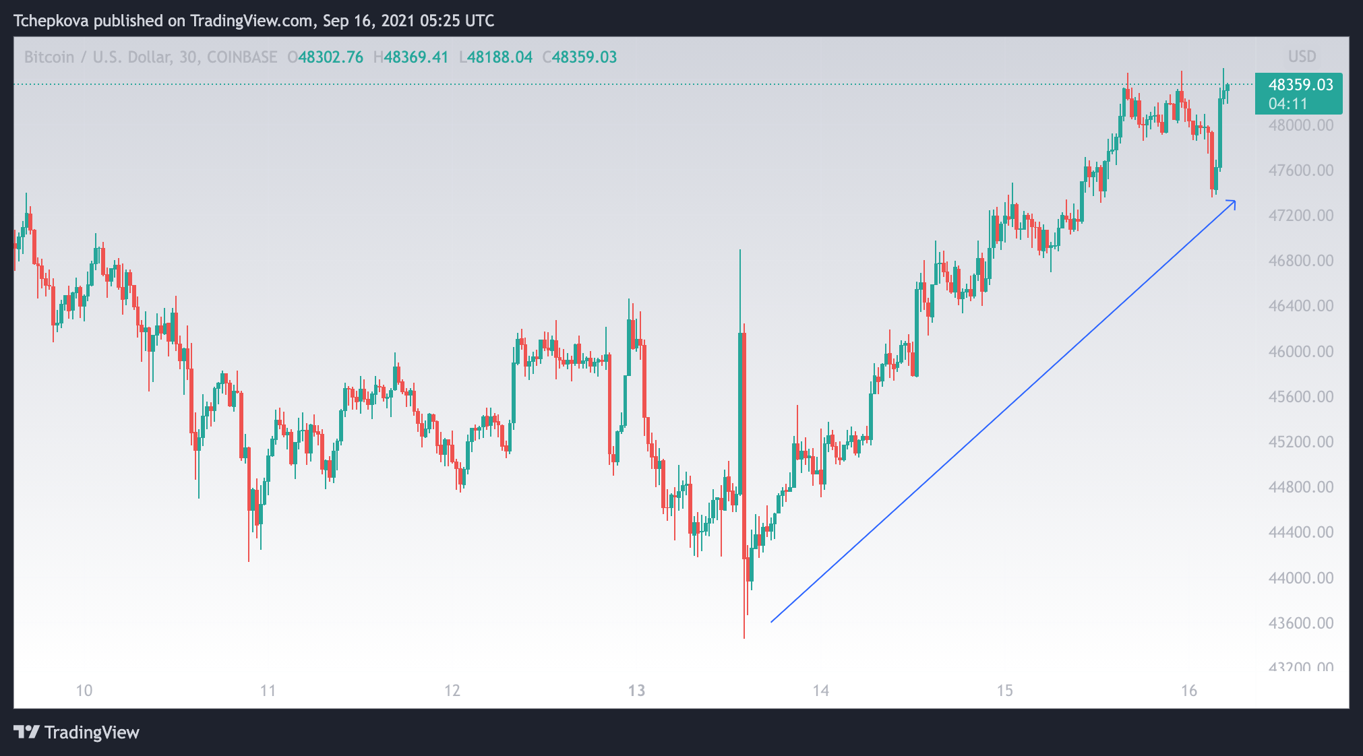1363x756 pixels.
Task: Click the blue trendline arrow tip
Action: click(1234, 201)
